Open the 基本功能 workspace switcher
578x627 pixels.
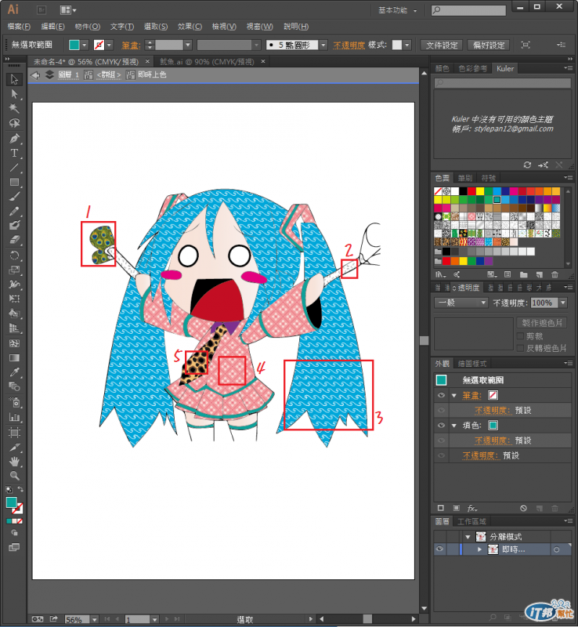tap(398, 10)
